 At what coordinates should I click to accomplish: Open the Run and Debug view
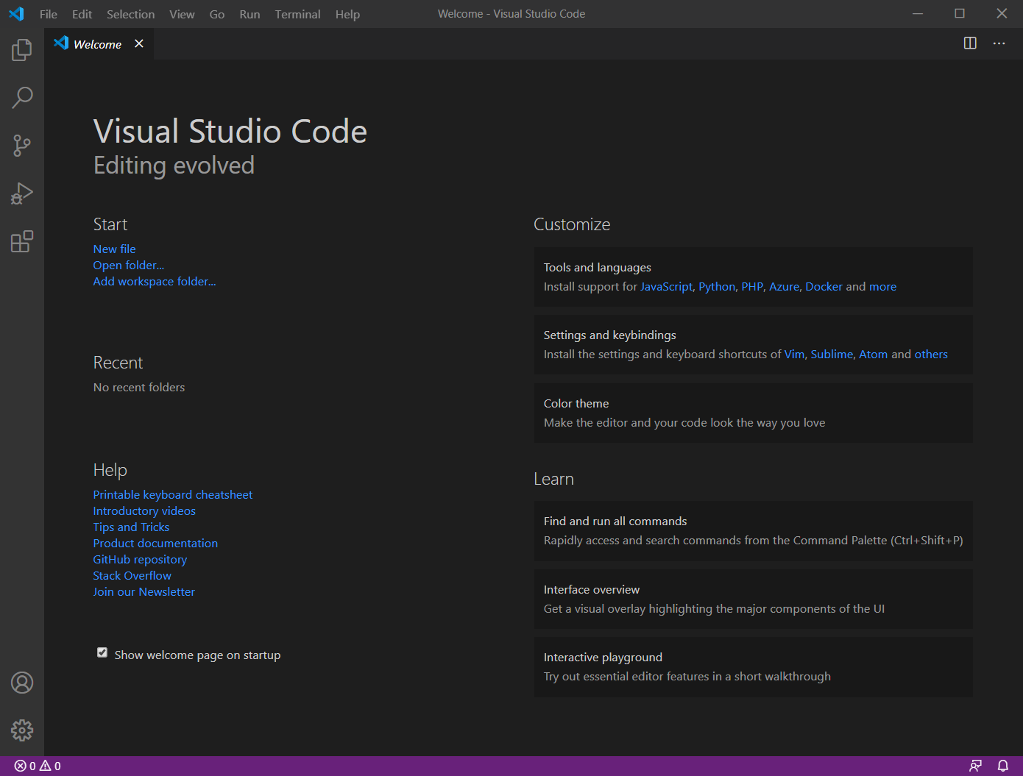(22, 193)
